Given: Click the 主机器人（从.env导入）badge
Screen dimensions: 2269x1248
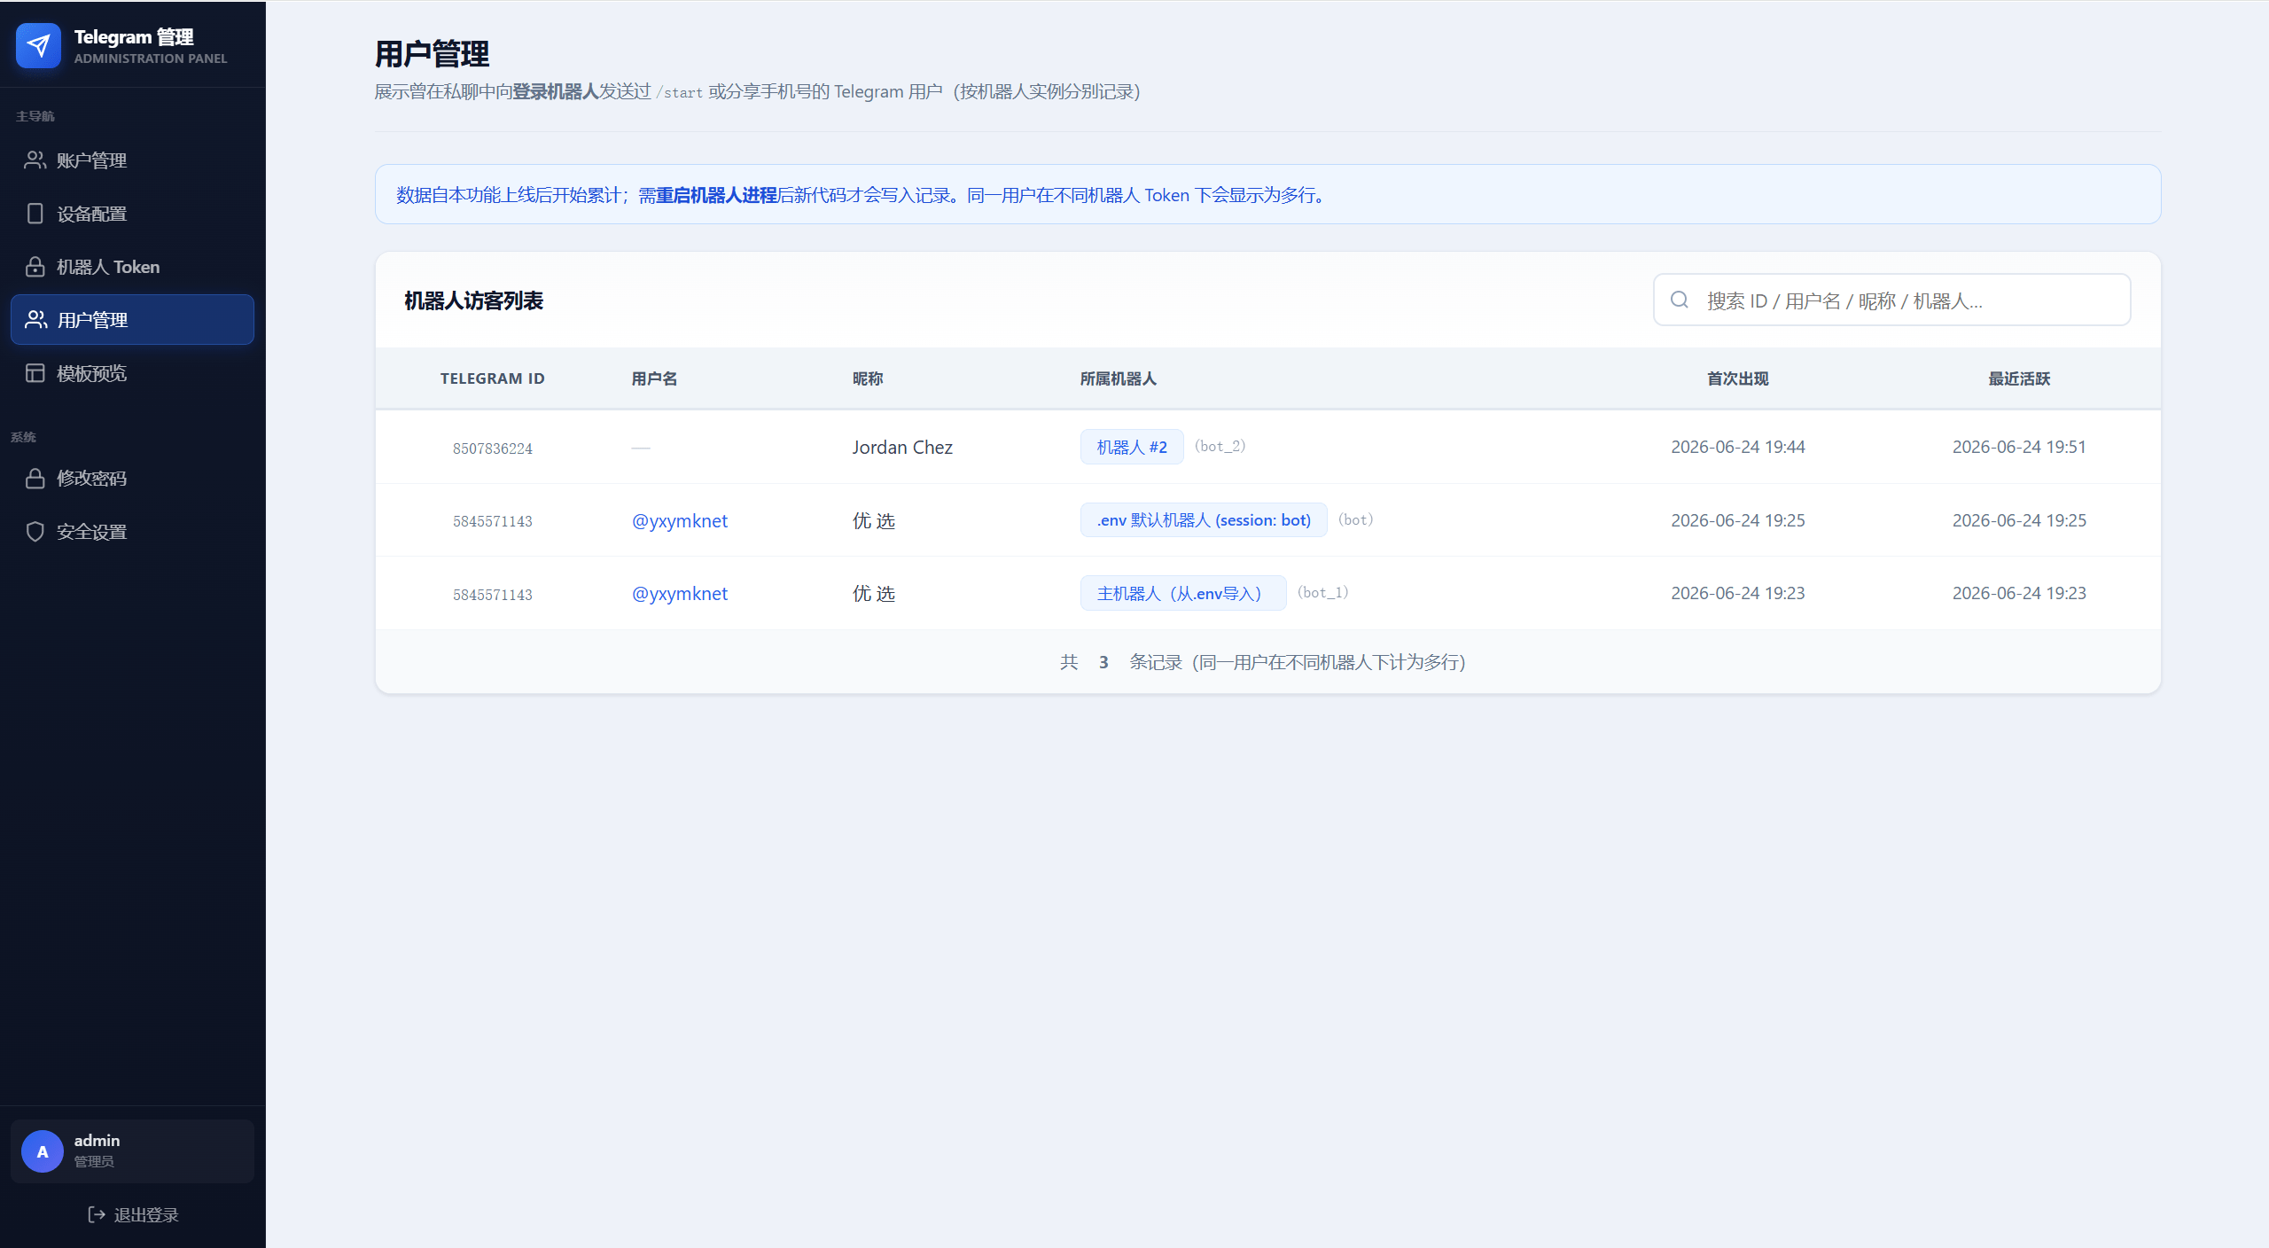Looking at the screenshot, I should click(1183, 593).
